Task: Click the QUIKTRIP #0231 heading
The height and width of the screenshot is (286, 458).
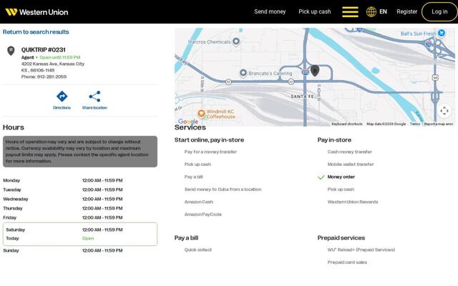Action: (43, 49)
